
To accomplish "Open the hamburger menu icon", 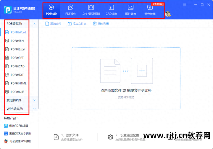I will tap(184, 5).
